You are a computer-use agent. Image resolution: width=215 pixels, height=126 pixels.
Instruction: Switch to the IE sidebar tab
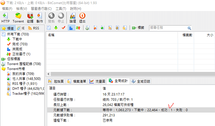point(21,28)
